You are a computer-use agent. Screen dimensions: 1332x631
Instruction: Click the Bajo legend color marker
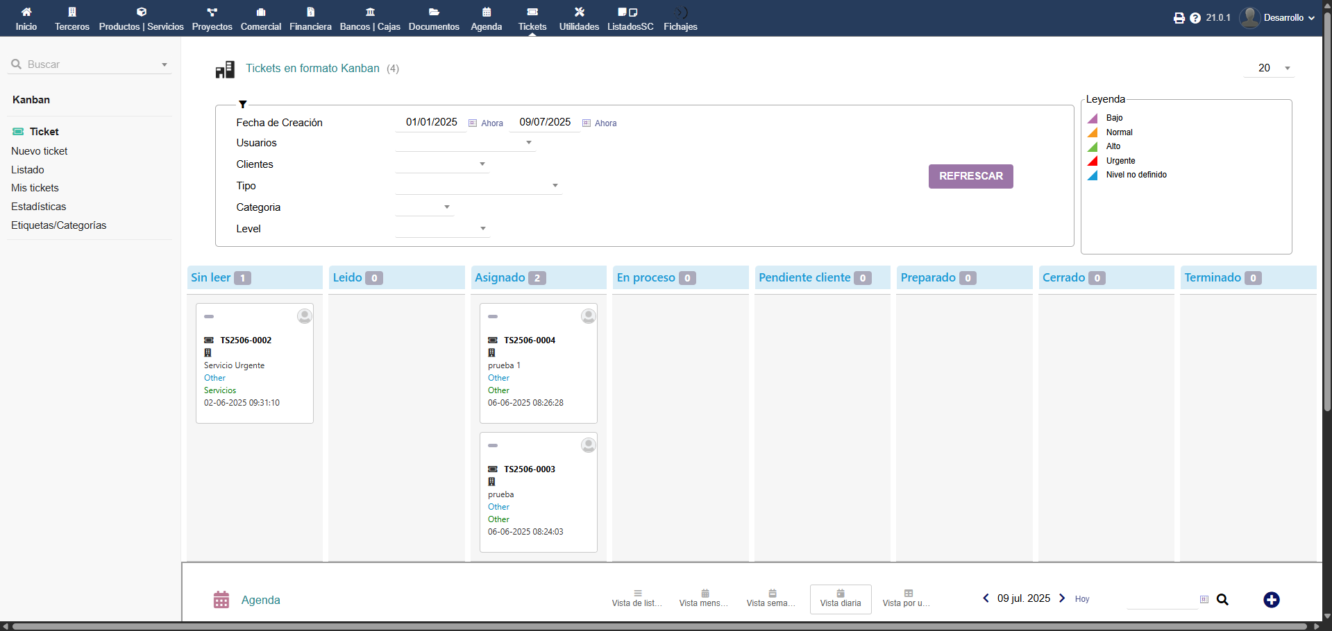pos(1093,119)
